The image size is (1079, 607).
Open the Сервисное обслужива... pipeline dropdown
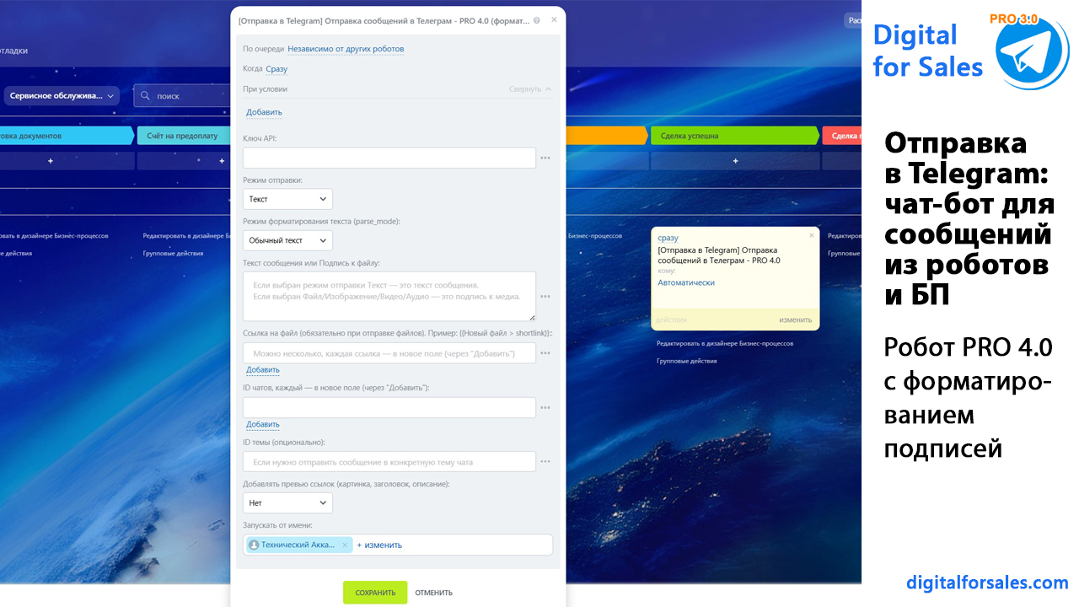pos(62,96)
